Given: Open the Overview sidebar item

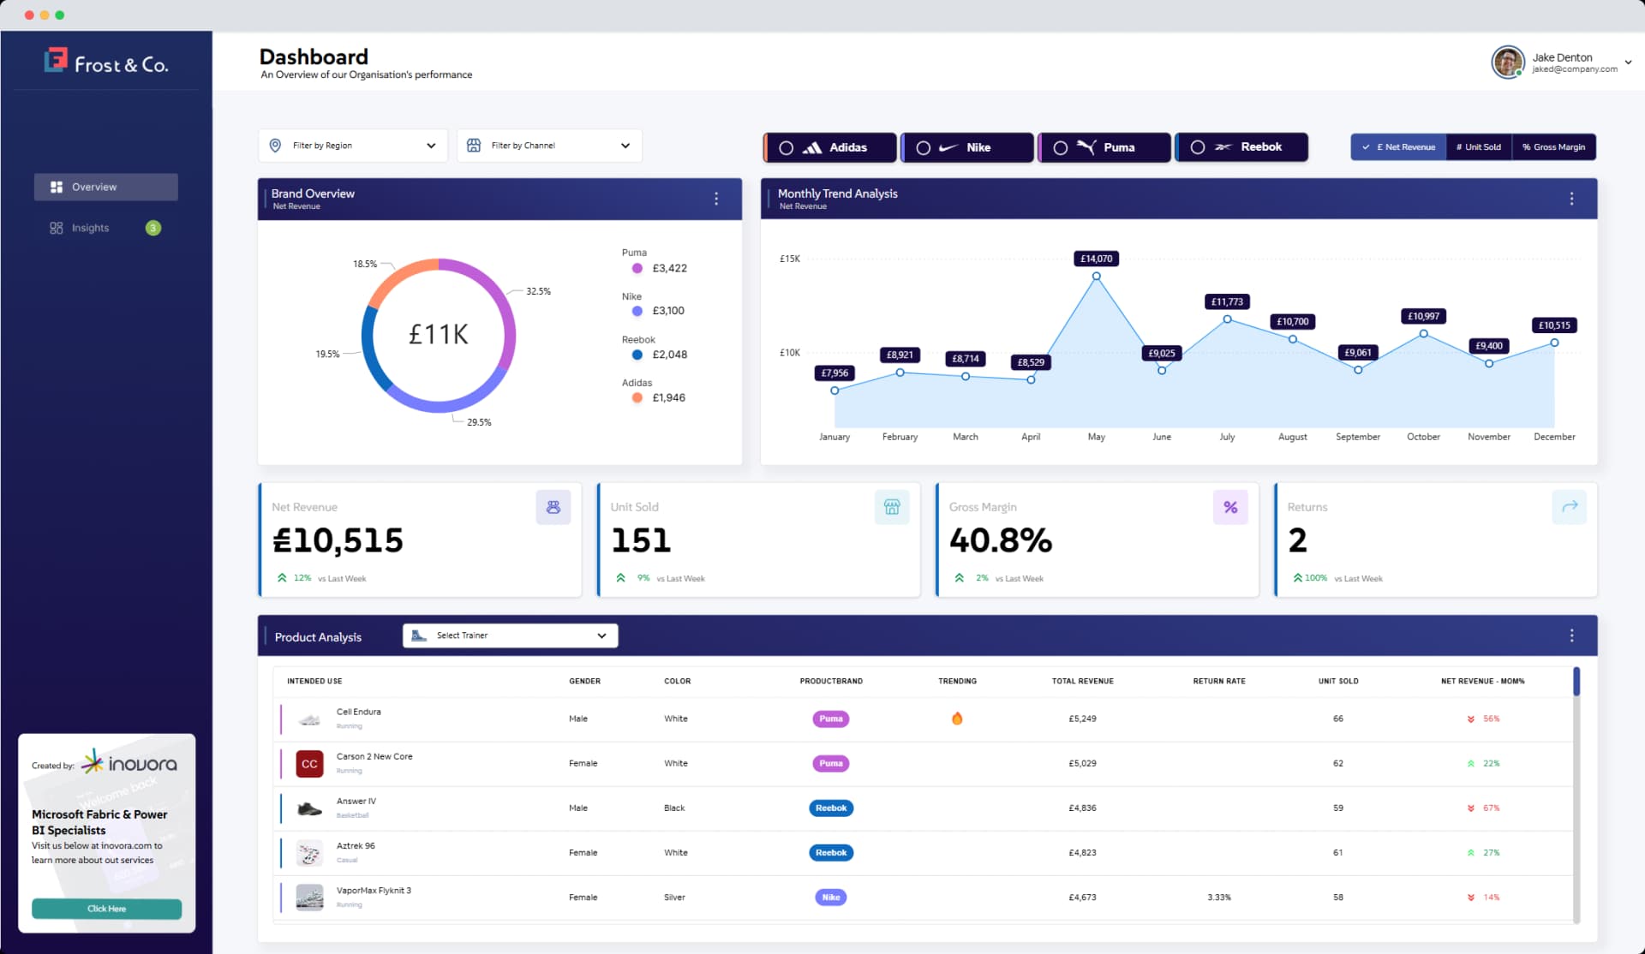Looking at the screenshot, I should (x=105, y=187).
